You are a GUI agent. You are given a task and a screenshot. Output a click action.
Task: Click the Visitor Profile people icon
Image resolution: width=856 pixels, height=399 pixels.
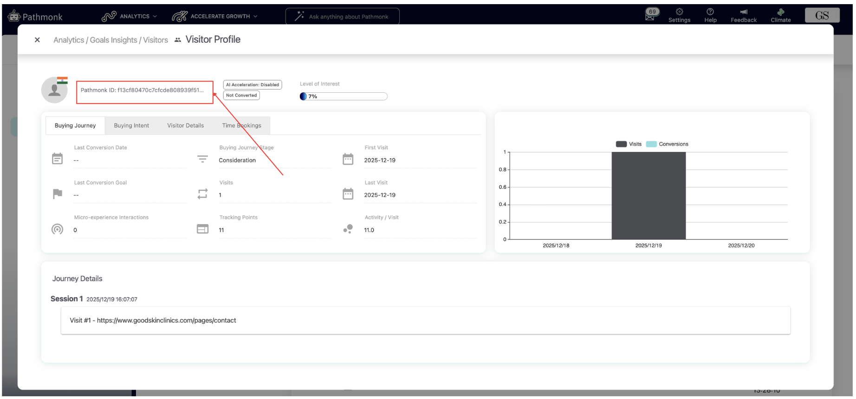point(178,40)
